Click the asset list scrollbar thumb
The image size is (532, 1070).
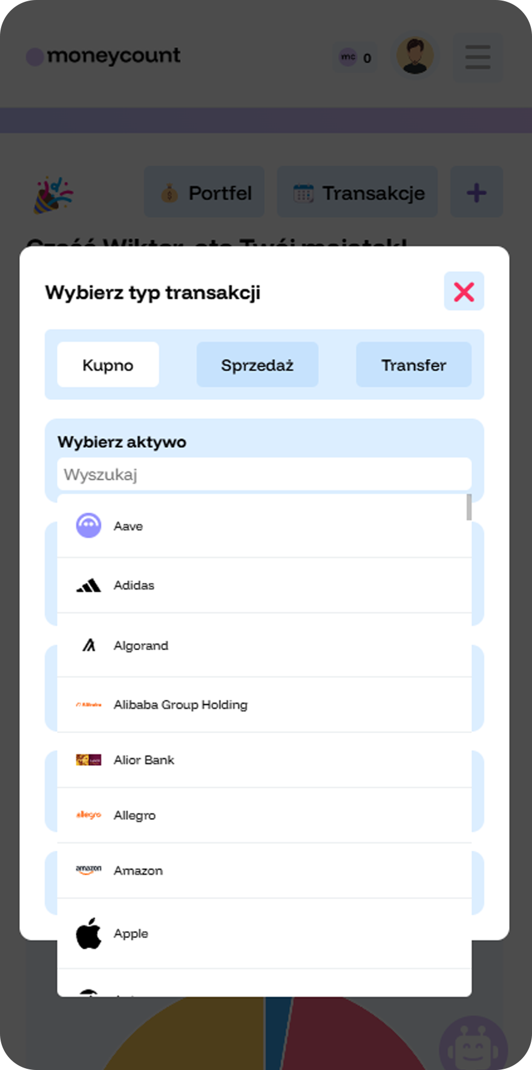(468, 507)
